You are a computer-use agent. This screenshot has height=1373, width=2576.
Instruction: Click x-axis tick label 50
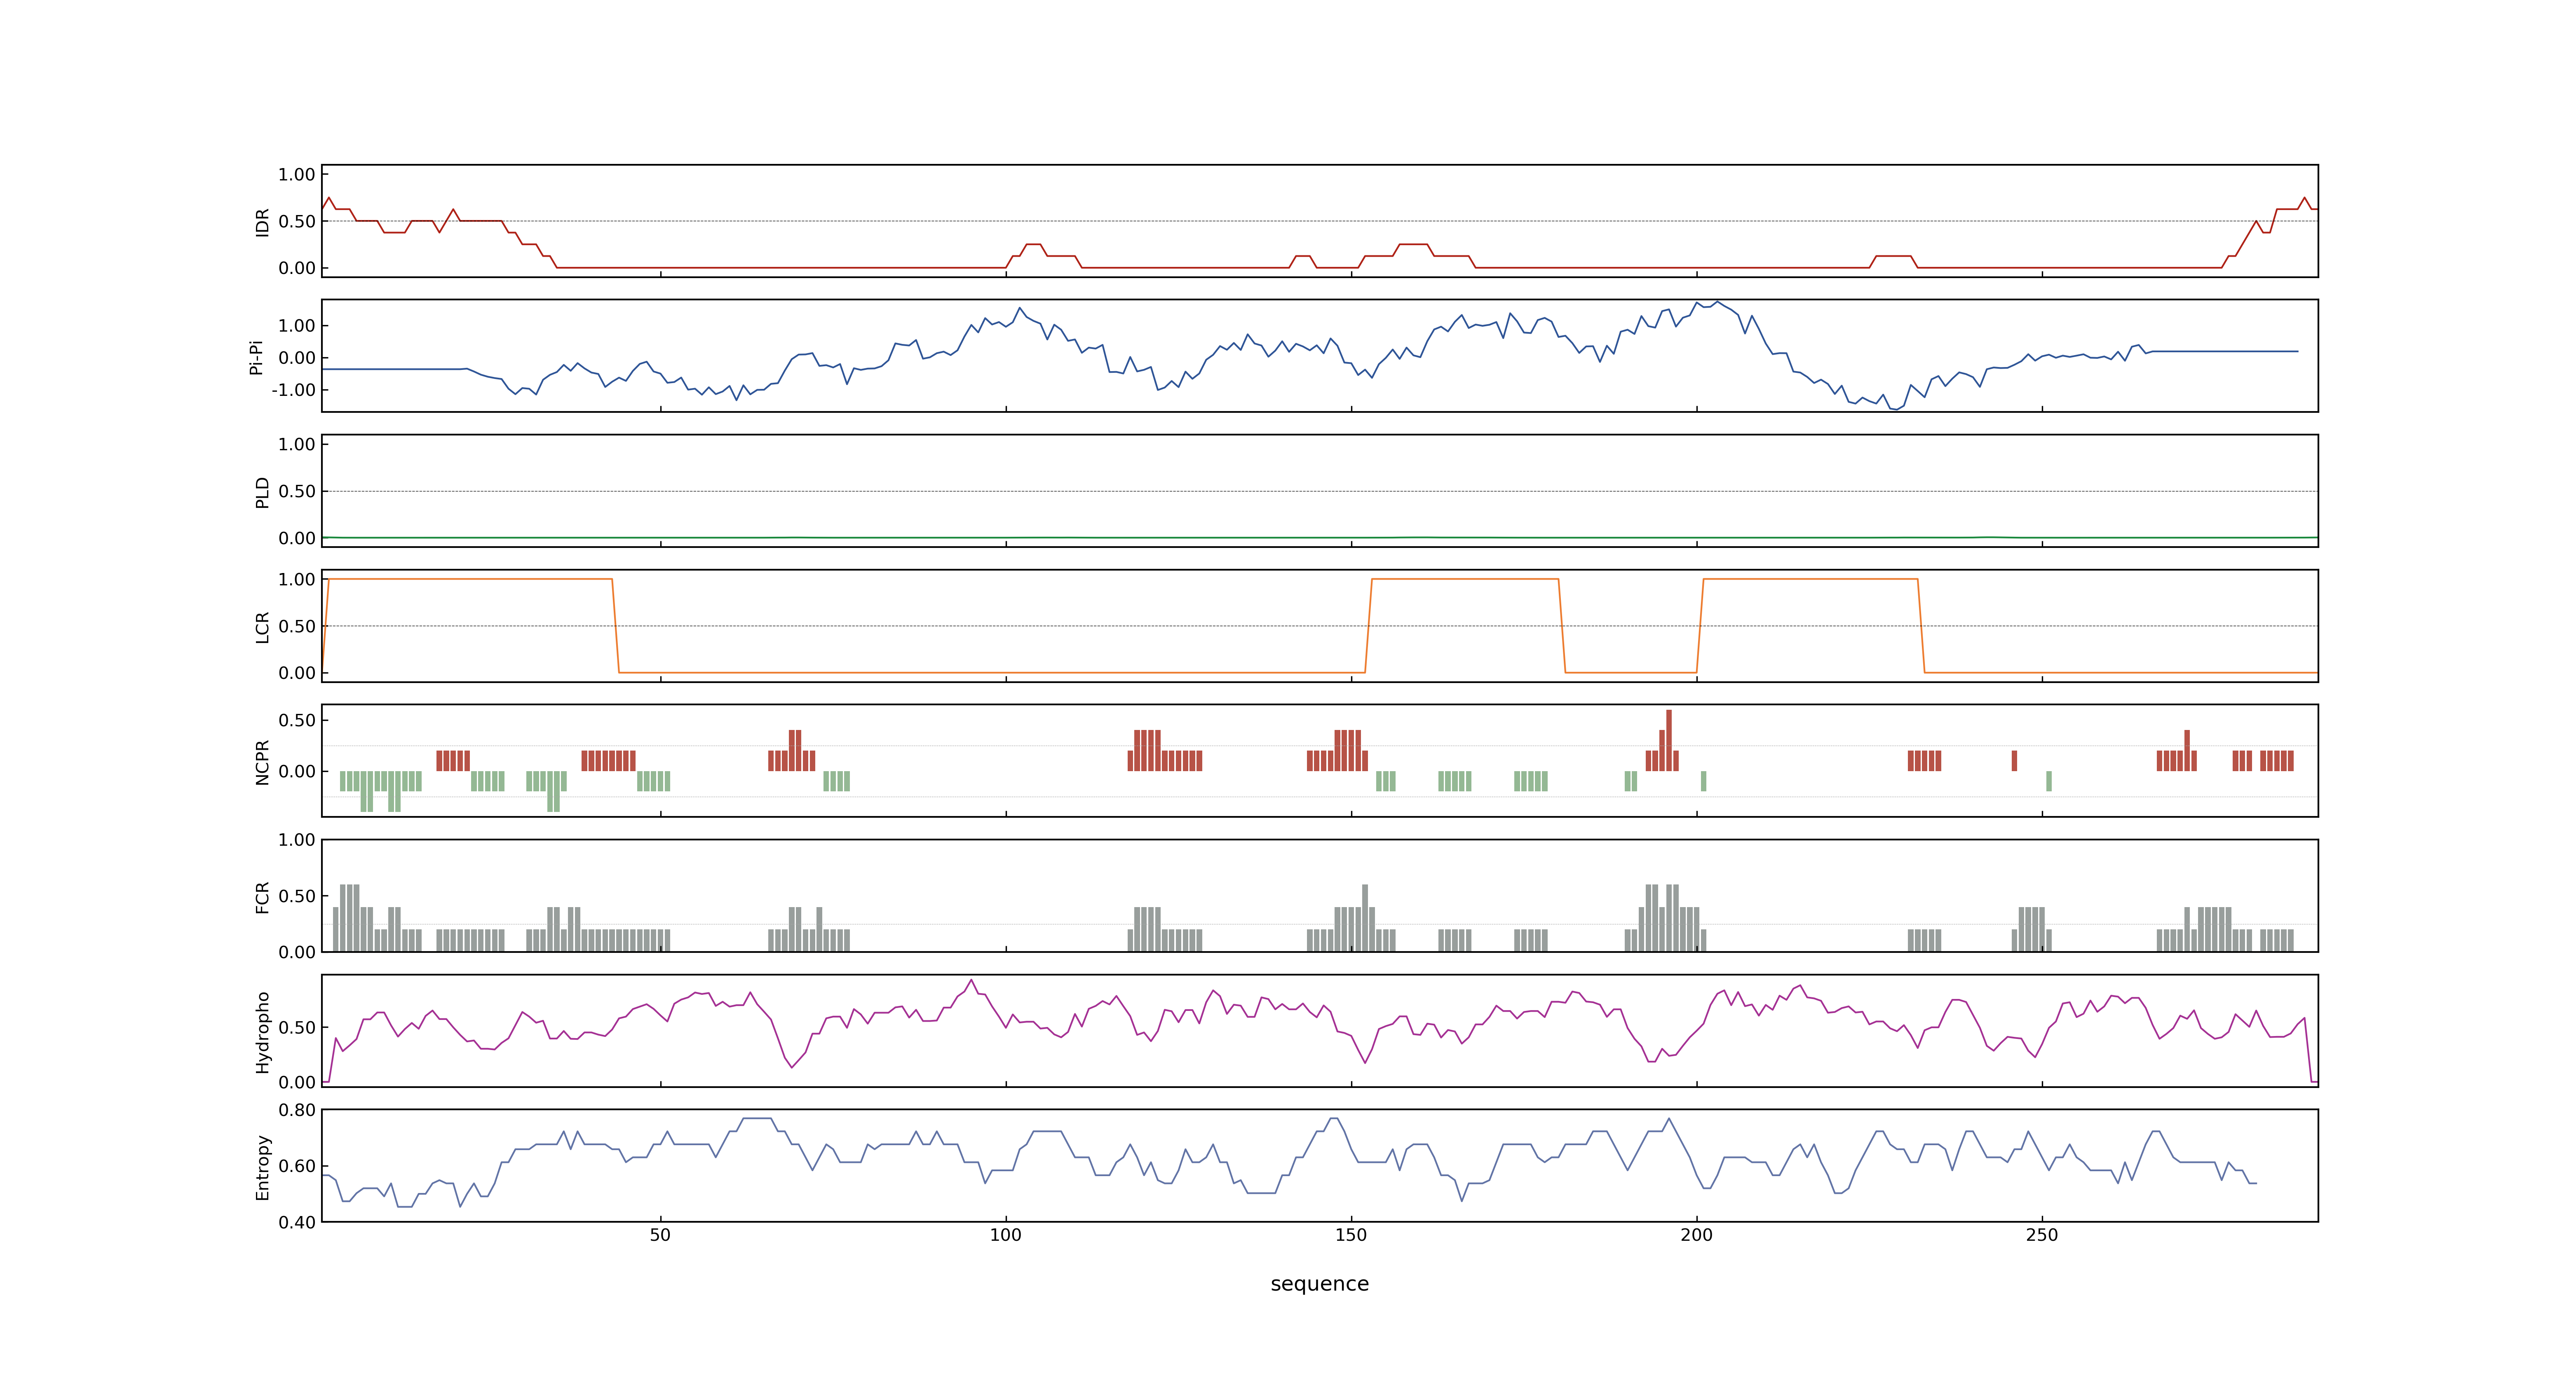tap(660, 1235)
